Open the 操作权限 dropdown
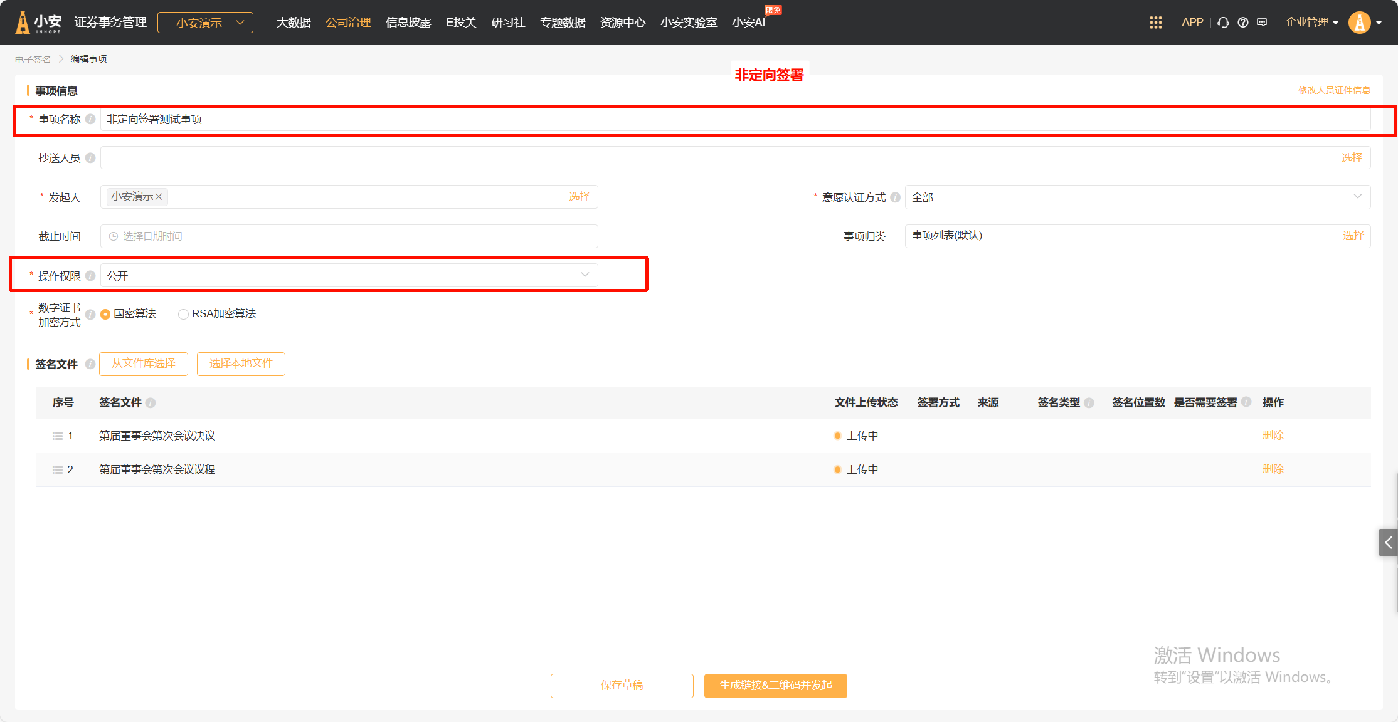Viewport: 1398px width, 722px height. (x=349, y=276)
